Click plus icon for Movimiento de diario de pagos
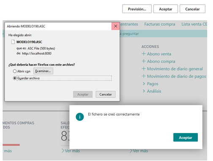This screenshot has height=161, width=213. (144, 76)
